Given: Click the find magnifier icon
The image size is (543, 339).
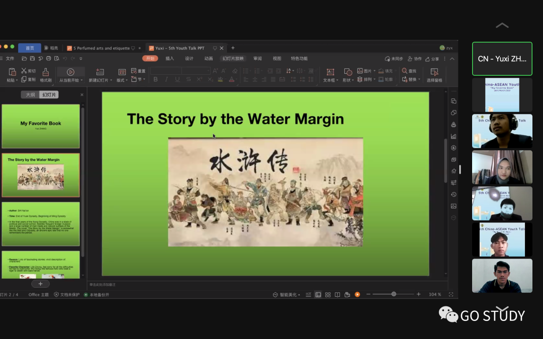Looking at the screenshot, I should [x=404, y=71].
